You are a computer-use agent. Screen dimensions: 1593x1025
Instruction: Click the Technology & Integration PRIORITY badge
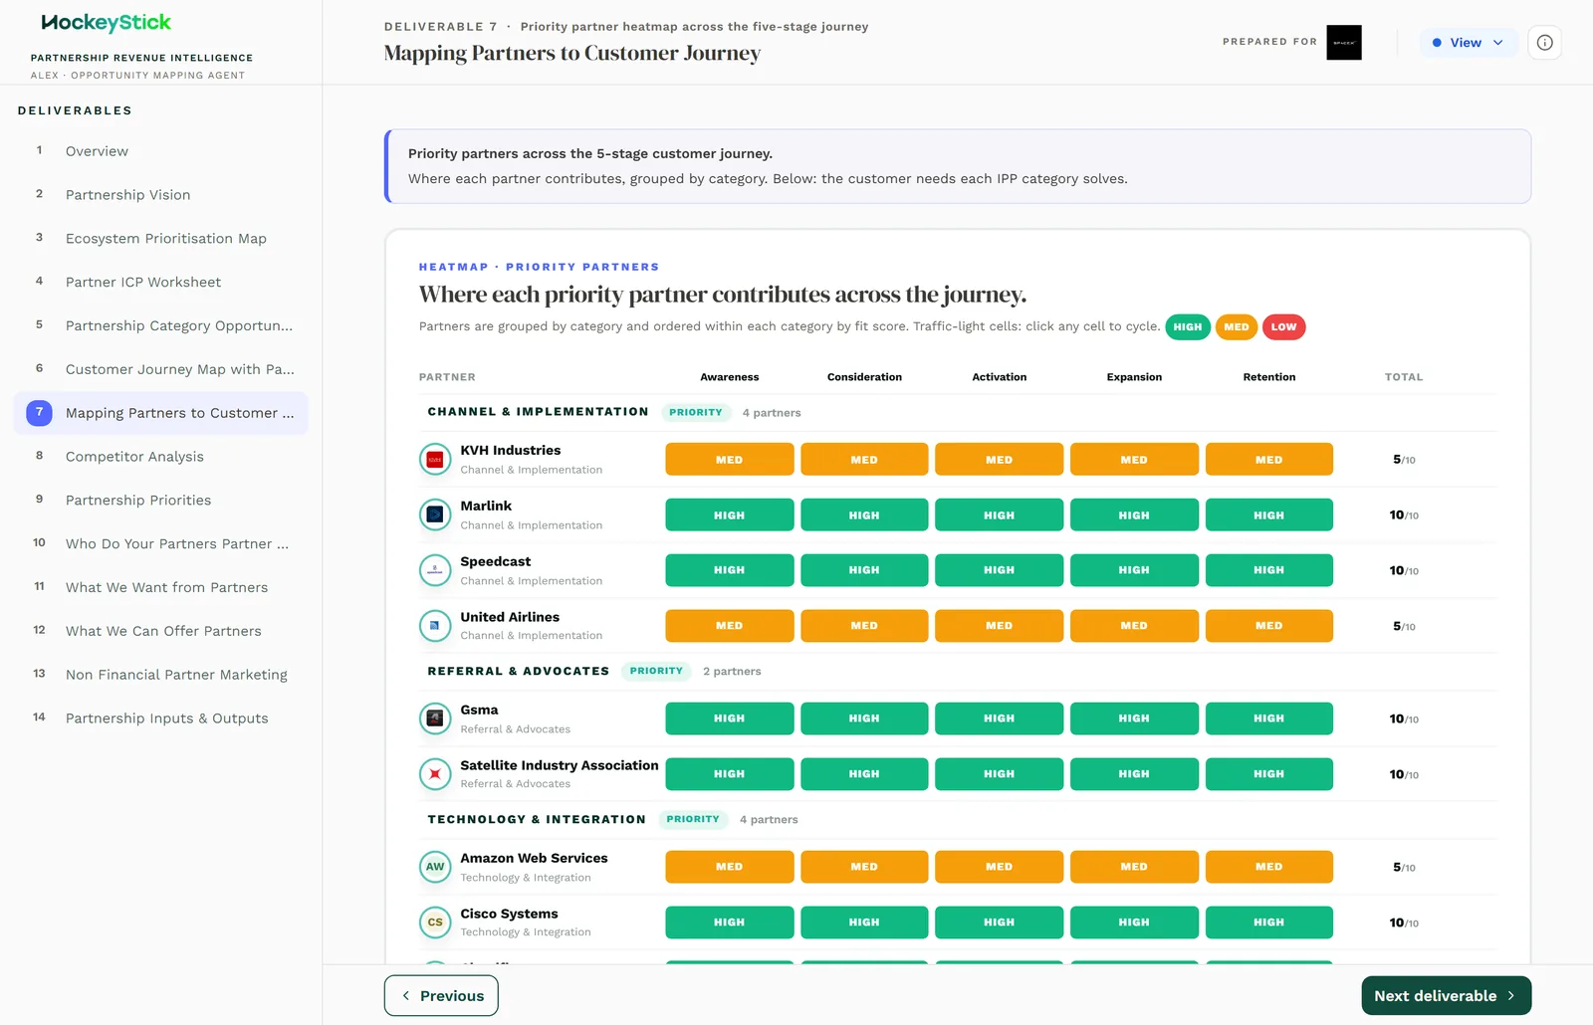[693, 819]
